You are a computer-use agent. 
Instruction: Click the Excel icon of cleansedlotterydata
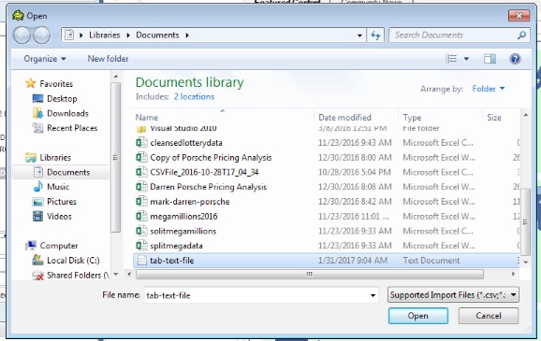click(141, 143)
